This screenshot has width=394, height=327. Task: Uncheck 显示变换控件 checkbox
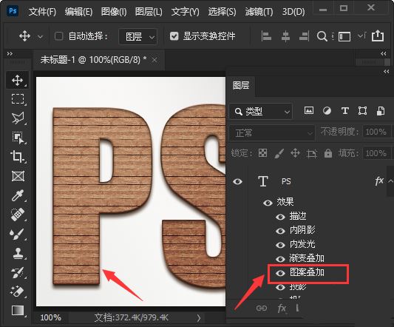[174, 36]
